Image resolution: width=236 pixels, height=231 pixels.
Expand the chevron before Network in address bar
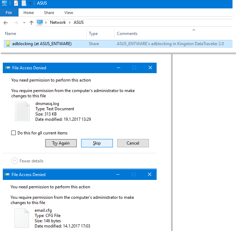(46, 23)
